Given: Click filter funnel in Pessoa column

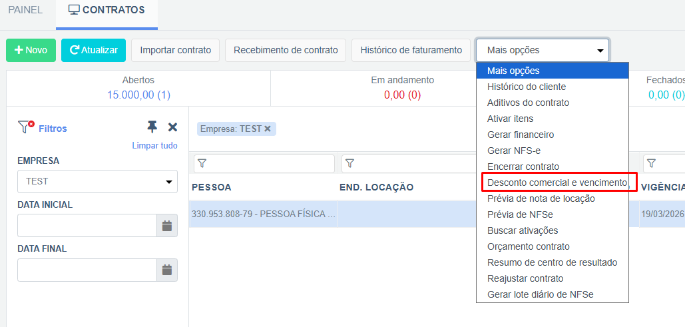Looking at the screenshot, I should [202, 163].
